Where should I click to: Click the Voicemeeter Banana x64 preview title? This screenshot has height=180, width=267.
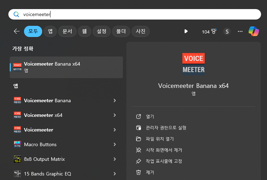[194, 86]
